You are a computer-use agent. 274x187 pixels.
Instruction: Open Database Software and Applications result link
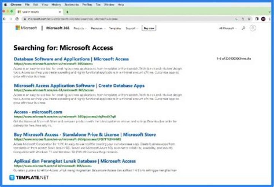pos(71,59)
